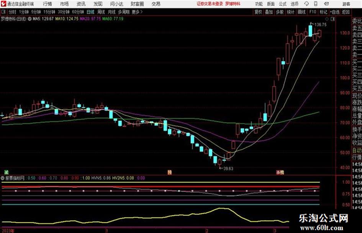Click the mail envelope icon
This screenshot has width=362, height=233.
click(x=326, y=4)
